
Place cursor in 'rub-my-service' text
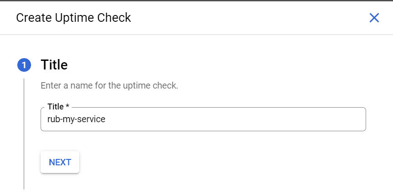(76, 119)
